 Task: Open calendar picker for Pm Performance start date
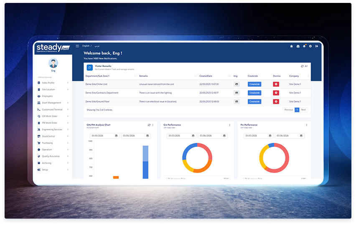(x=271, y=136)
